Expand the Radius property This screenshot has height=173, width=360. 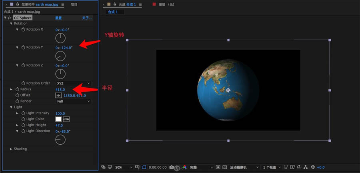click(11, 89)
